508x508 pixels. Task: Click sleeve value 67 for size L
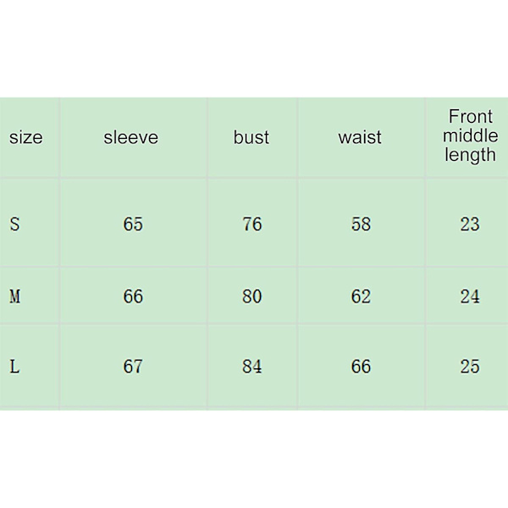coord(133,367)
